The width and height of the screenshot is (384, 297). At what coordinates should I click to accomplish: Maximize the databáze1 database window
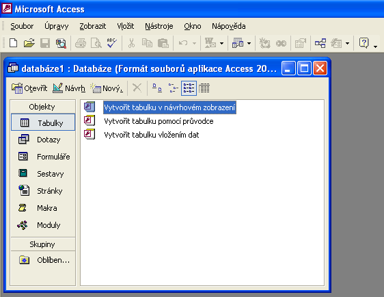point(305,68)
